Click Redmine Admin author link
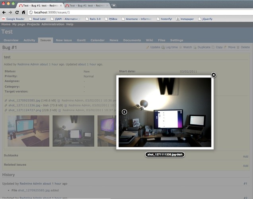Viewport: 253px width, 199px height. point(28,64)
